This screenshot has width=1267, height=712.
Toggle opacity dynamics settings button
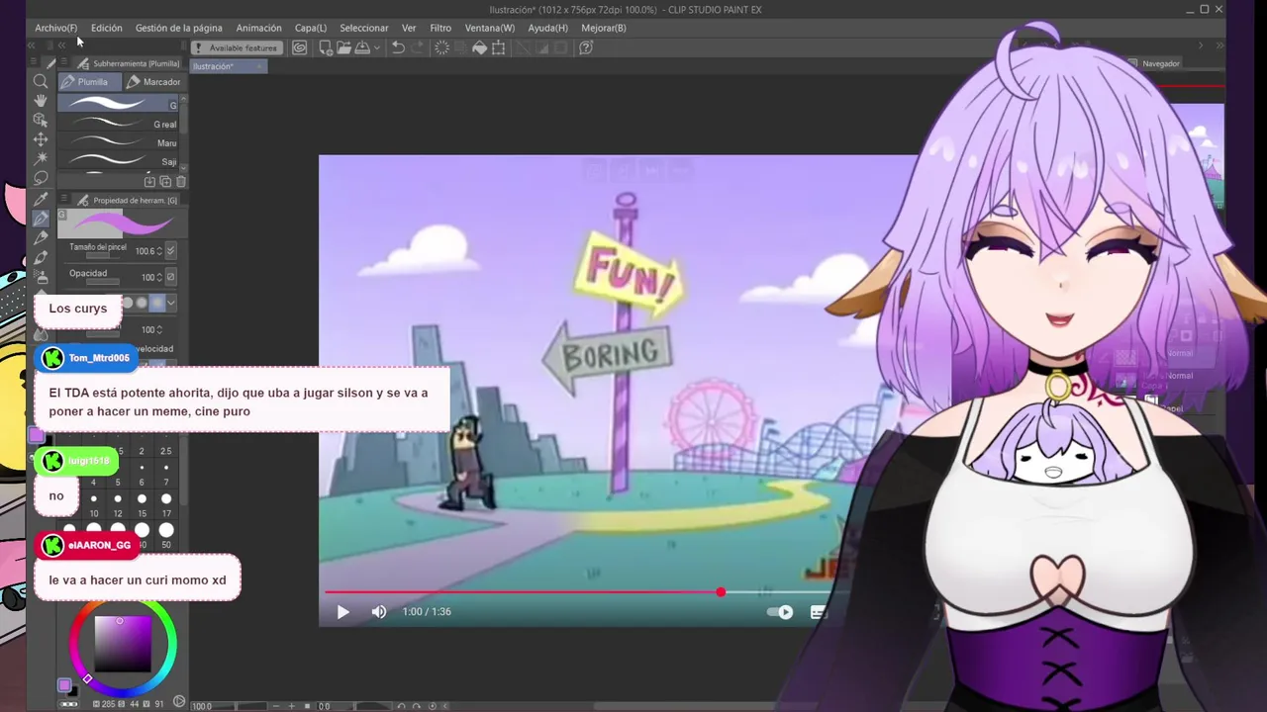(170, 277)
